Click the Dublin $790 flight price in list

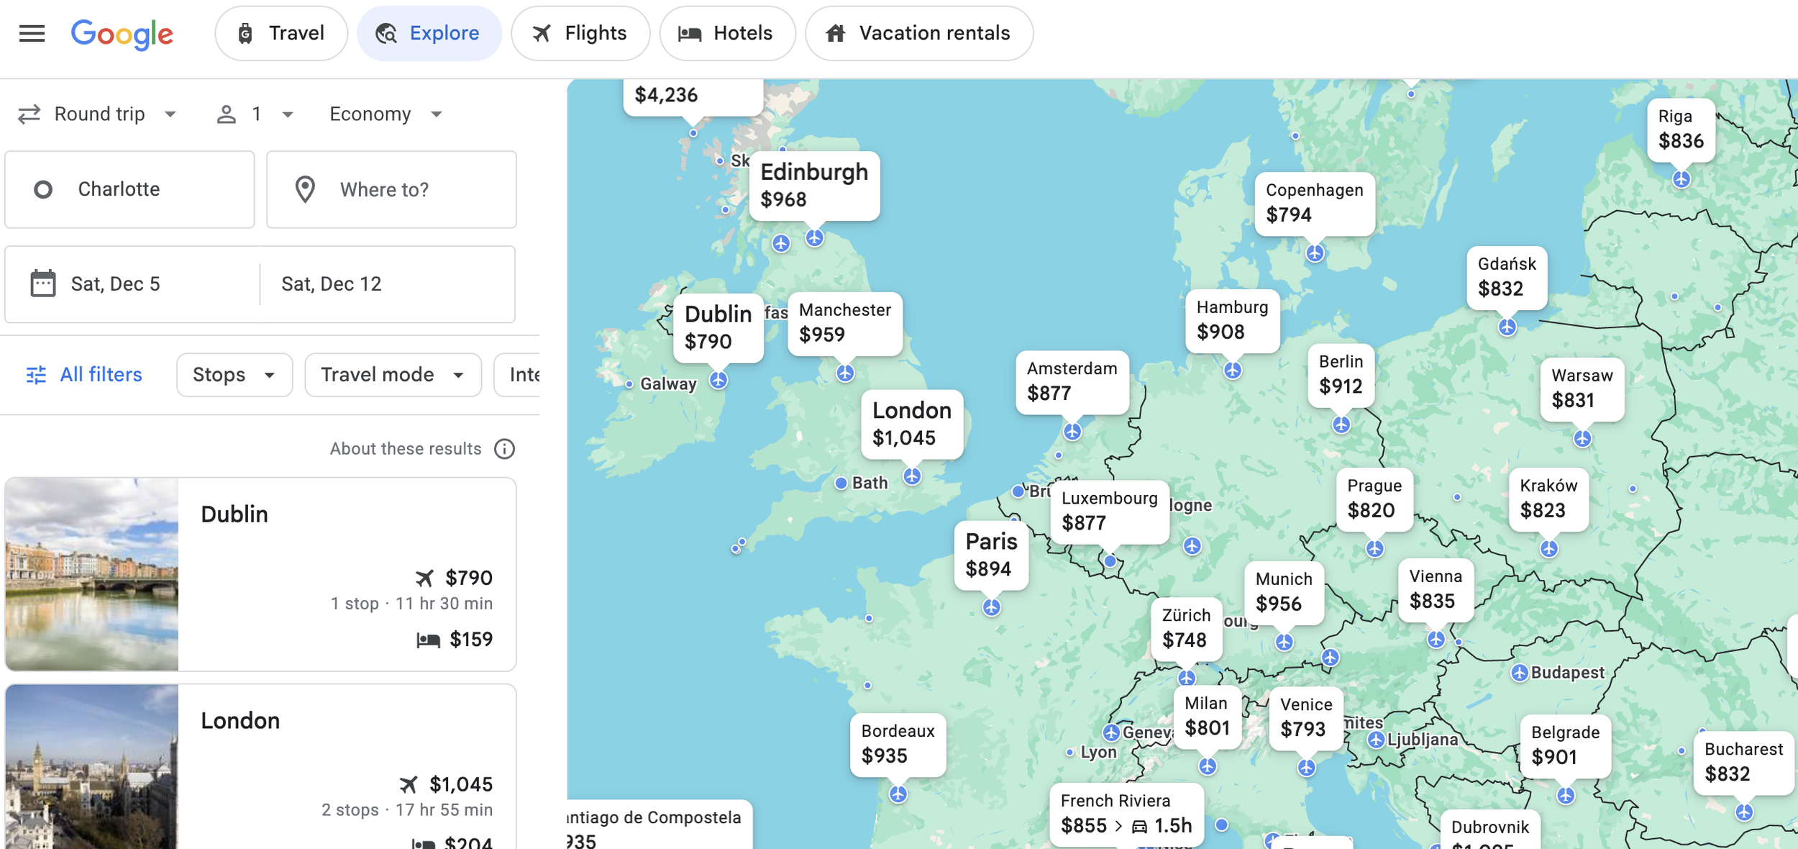[x=469, y=578]
